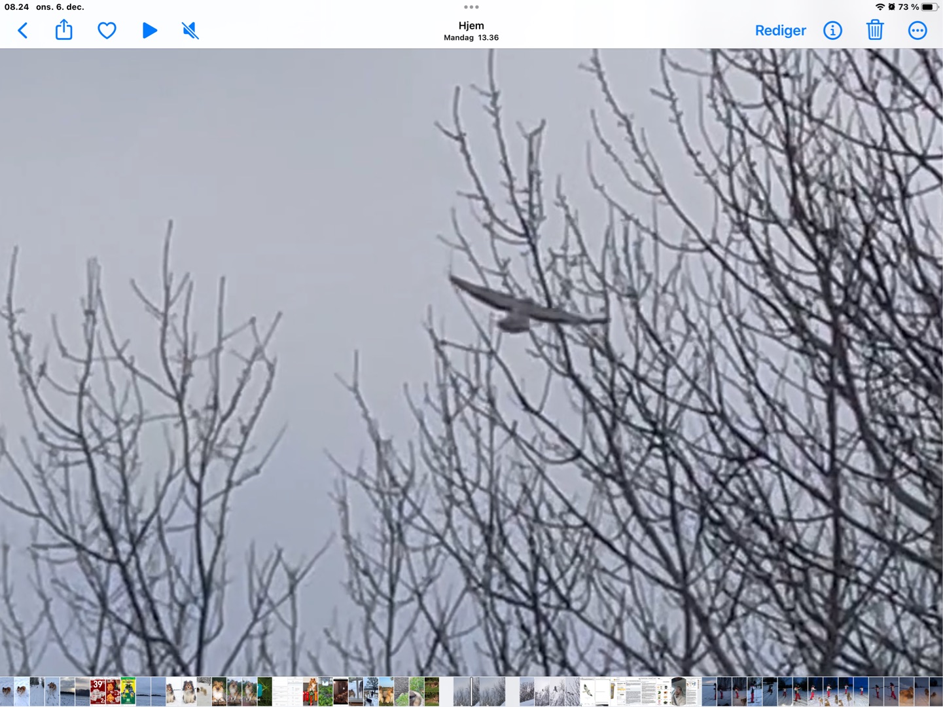Open the more options ellipsis menu

click(x=917, y=31)
